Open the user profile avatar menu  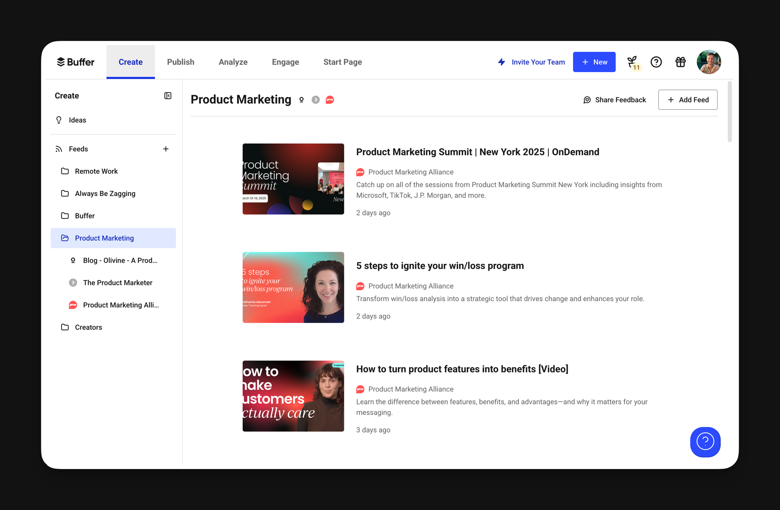pos(709,62)
